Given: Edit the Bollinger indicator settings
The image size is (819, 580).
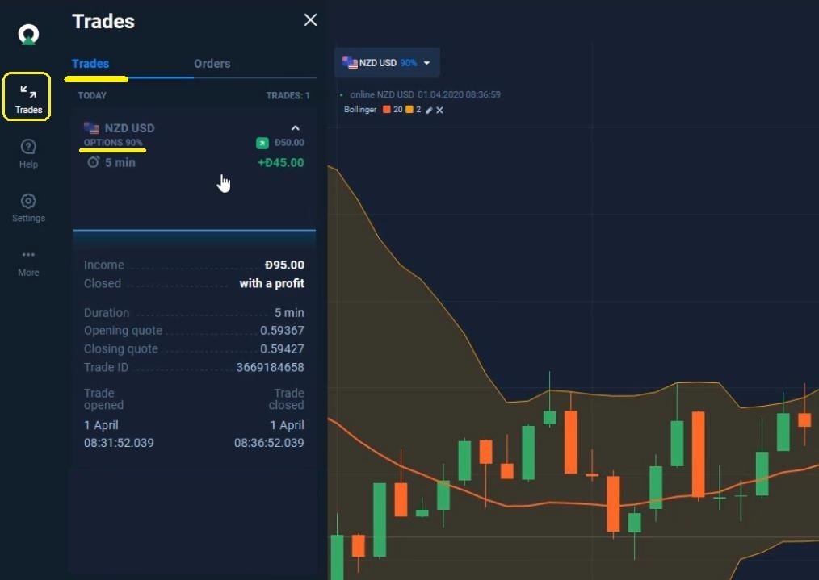Looking at the screenshot, I should point(429,110).
